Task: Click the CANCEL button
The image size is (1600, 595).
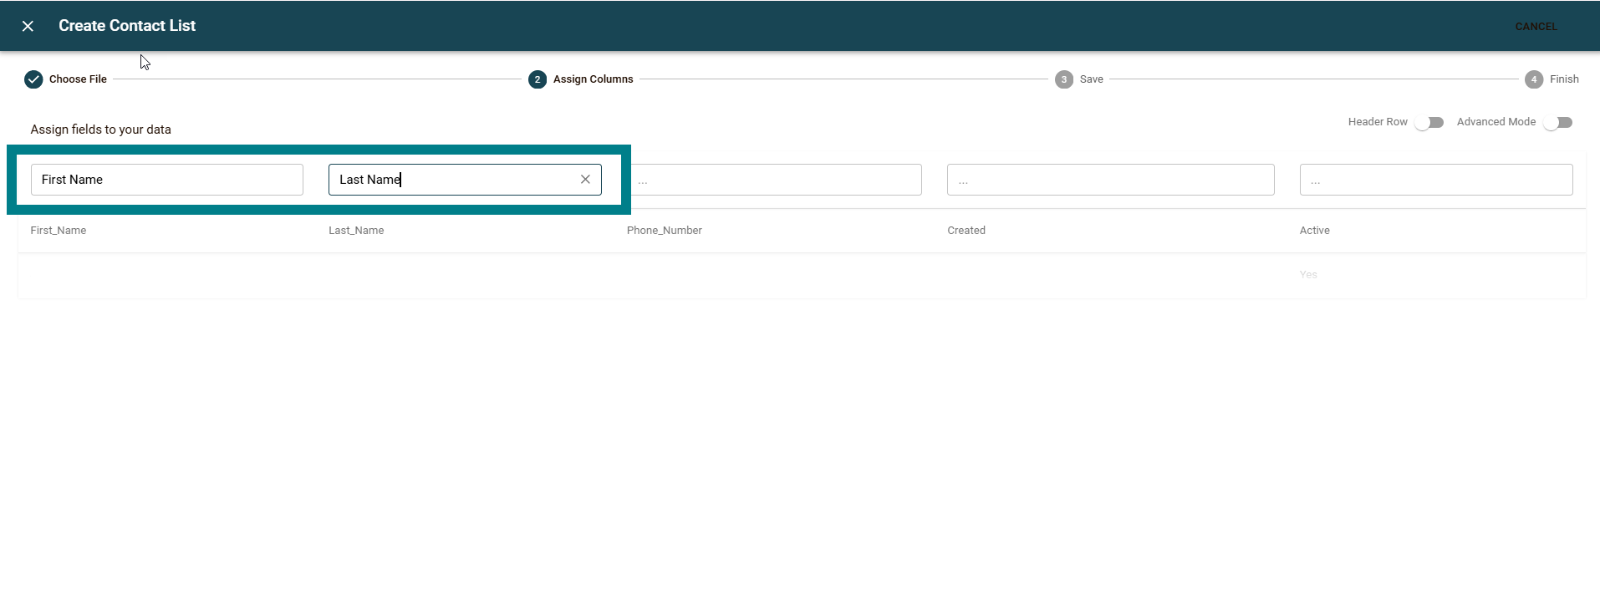Action: tap(1536, 27)
